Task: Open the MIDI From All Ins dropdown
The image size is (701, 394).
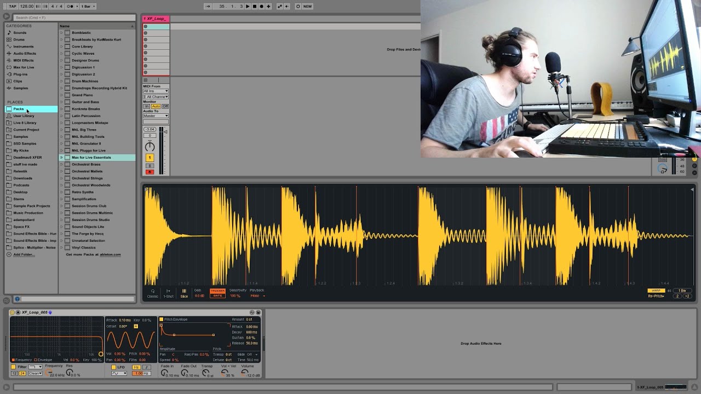Action: (156, 91)
